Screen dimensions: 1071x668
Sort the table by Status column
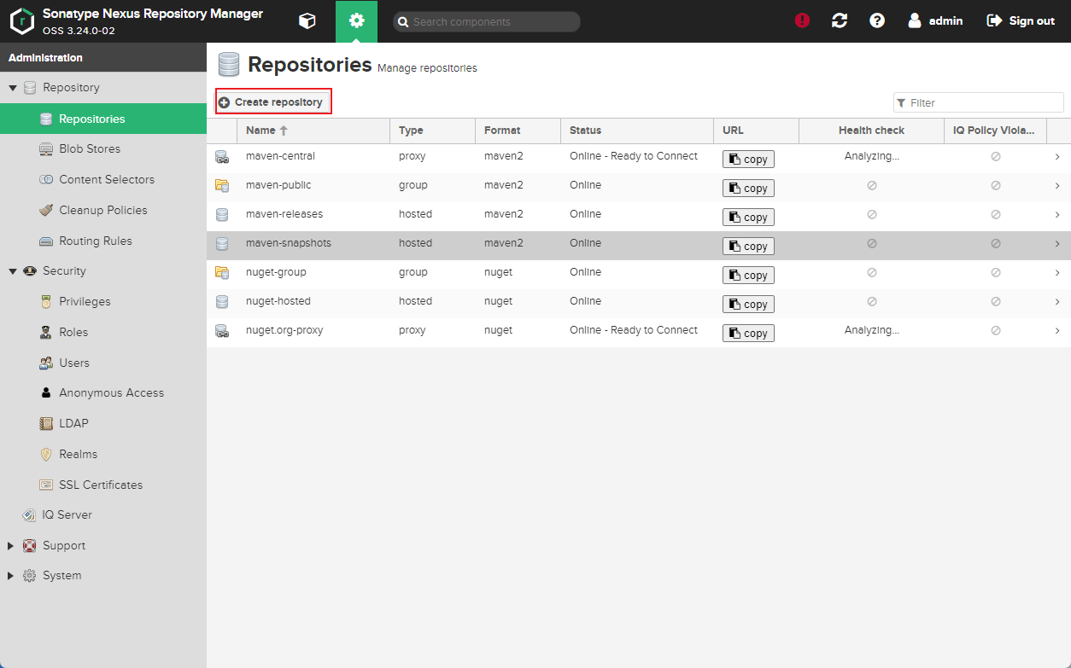(637, 131)
